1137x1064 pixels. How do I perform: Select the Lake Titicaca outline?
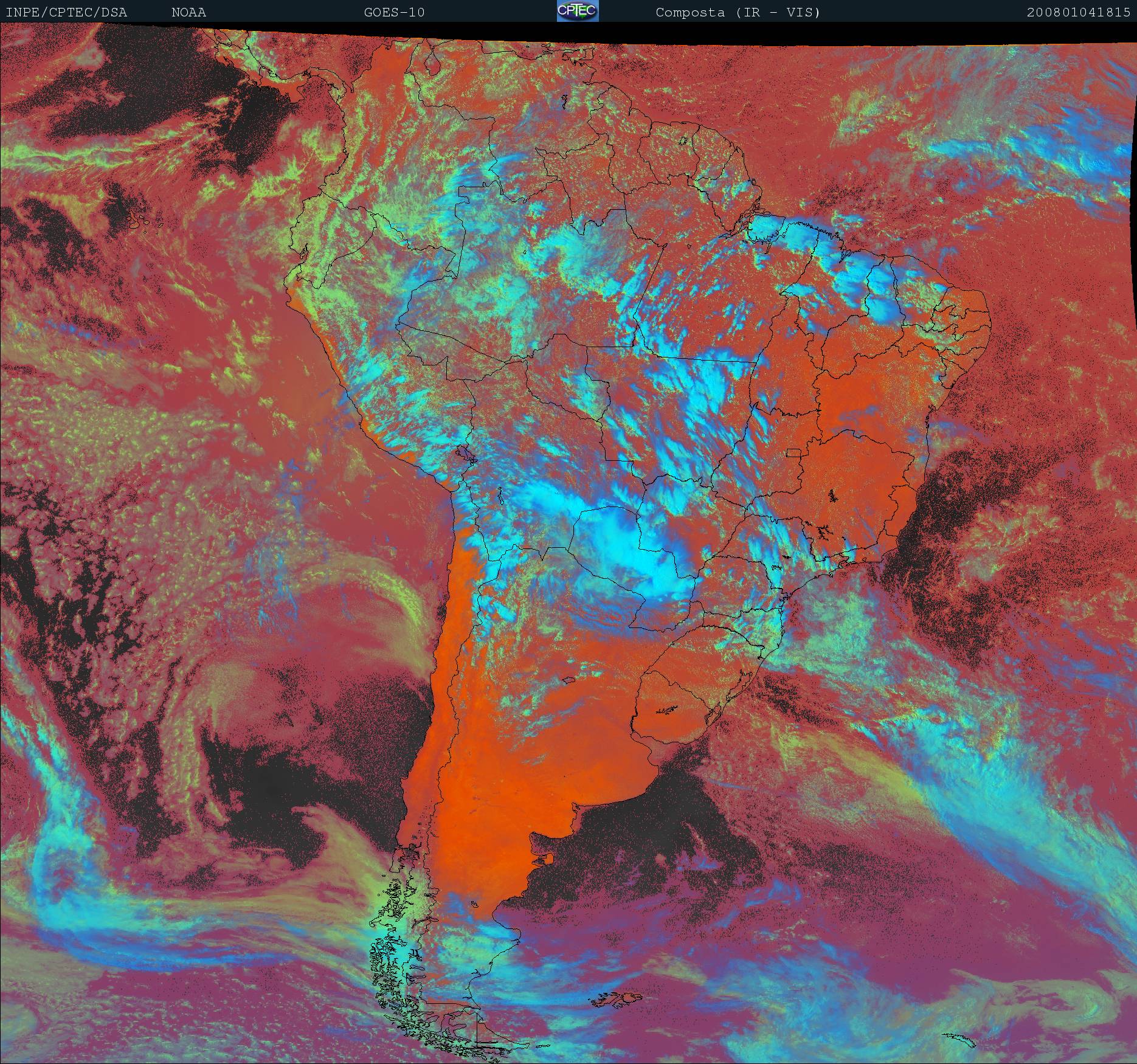tap(464, 454)
